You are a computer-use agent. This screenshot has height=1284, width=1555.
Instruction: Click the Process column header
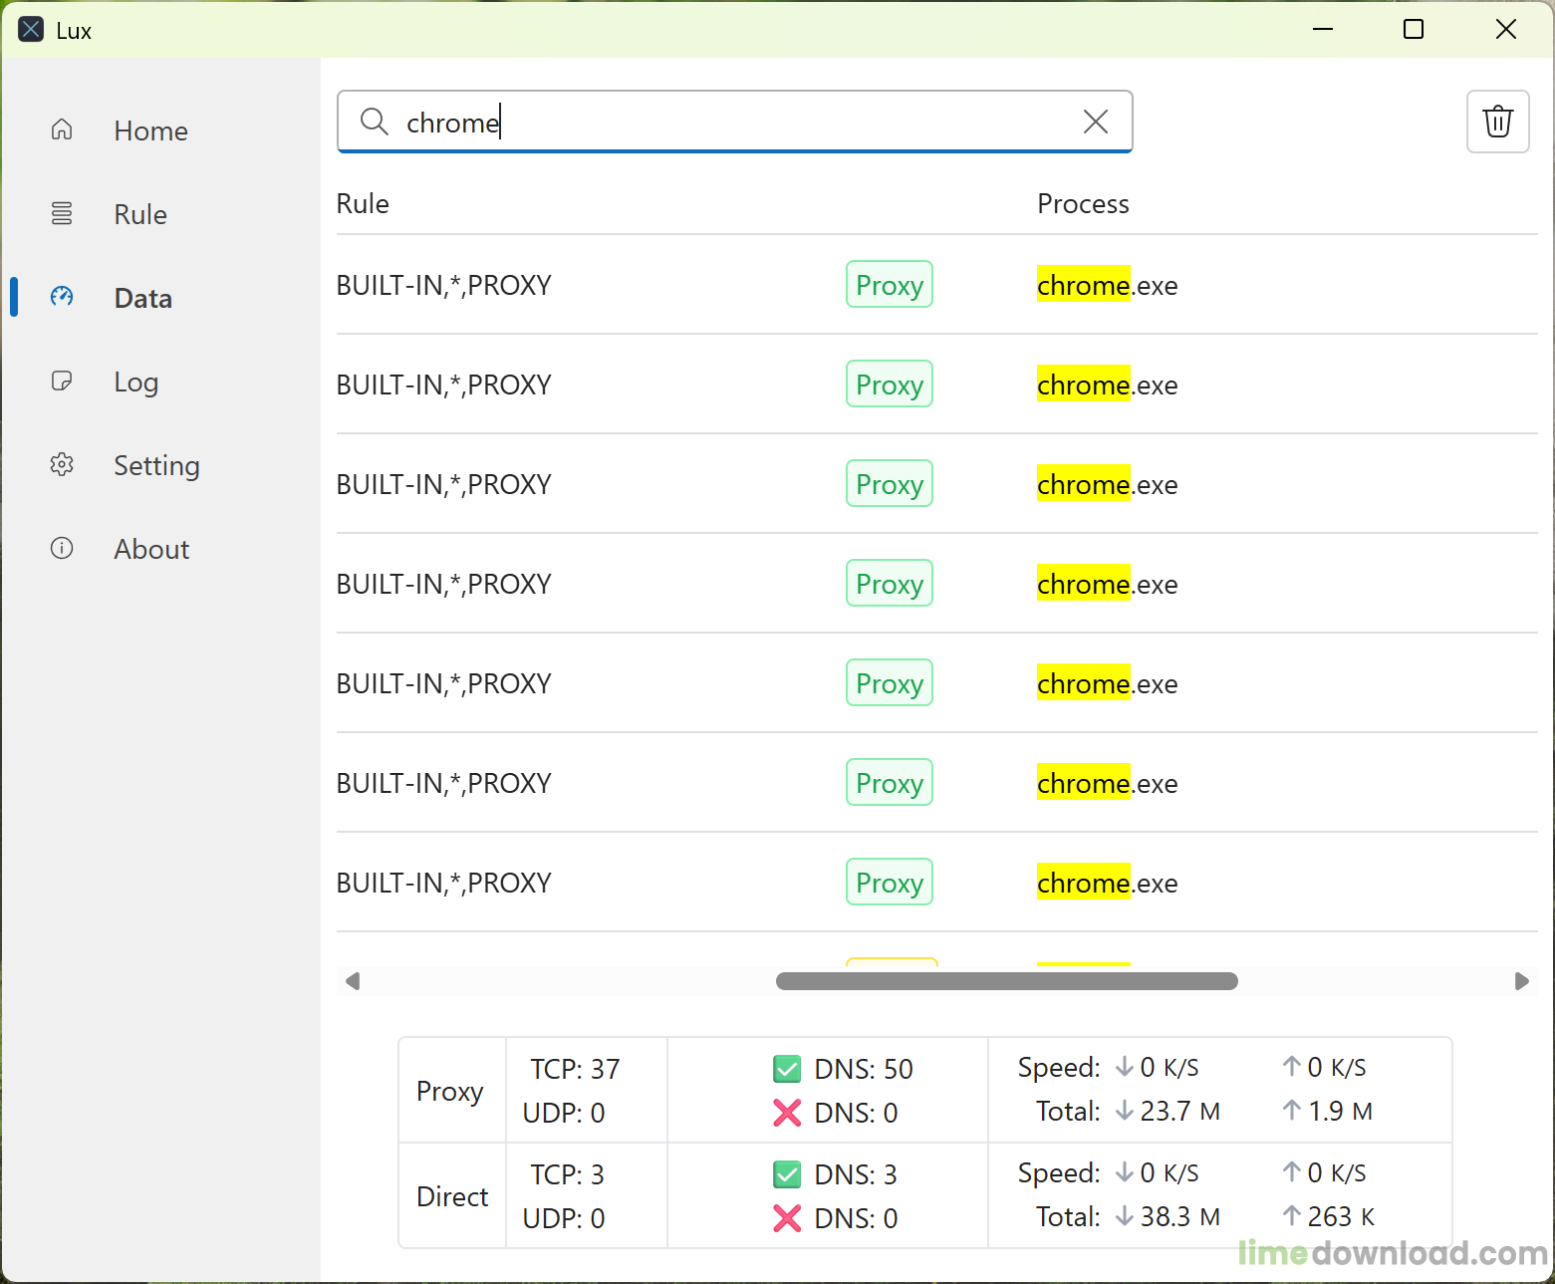pos(1083,203)
